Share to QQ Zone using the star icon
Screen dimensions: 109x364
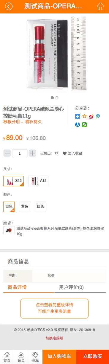coord(84,116)
